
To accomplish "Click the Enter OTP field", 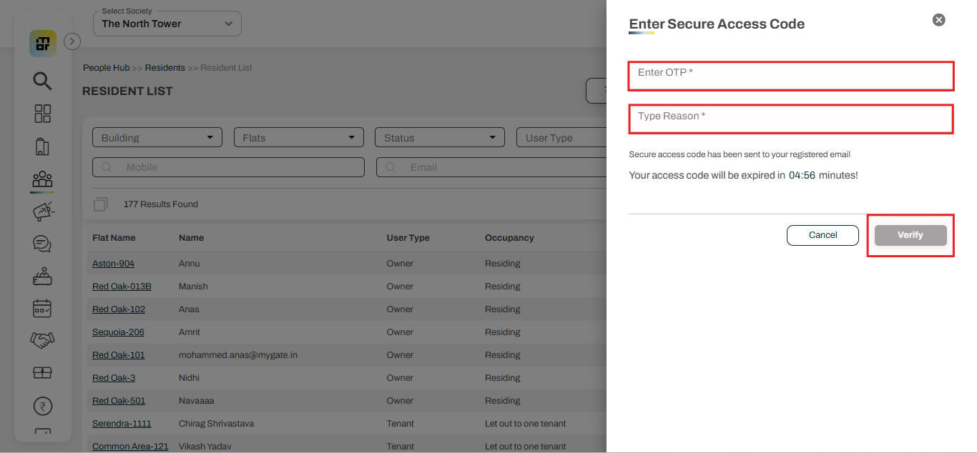I will [x=791, y=76].
